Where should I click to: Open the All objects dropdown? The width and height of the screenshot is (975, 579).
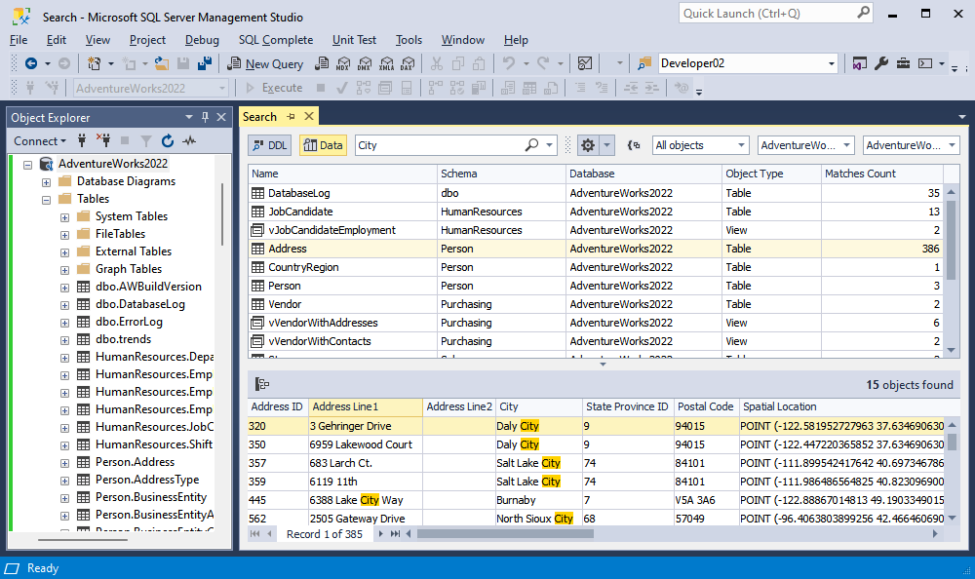[700, 145]
